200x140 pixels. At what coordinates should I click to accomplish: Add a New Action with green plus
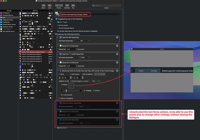(58, 128)
